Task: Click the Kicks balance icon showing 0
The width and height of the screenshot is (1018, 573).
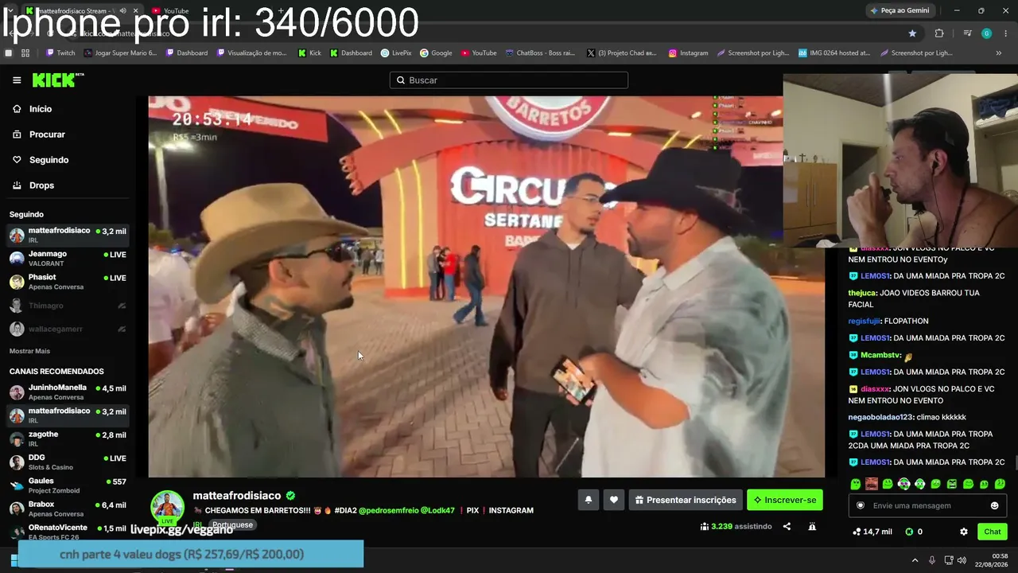Action: click(x=910, y=532)
